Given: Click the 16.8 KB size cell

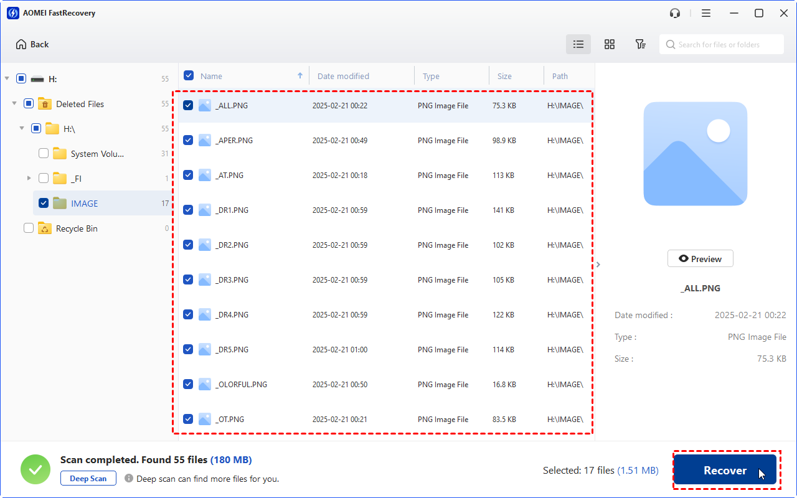Looking at the screenshot, I should pos(504,385).
